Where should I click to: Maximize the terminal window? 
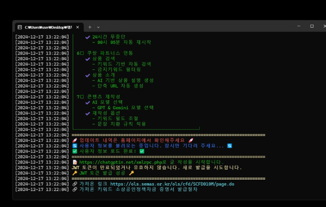pyautogui.click(x=312, y=26)
